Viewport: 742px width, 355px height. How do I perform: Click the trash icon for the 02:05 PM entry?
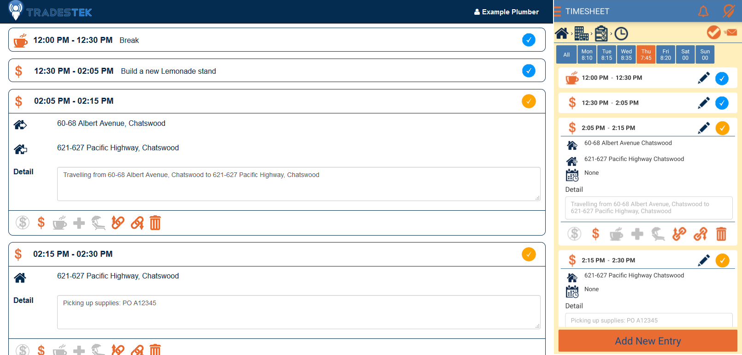coord(155,223)
